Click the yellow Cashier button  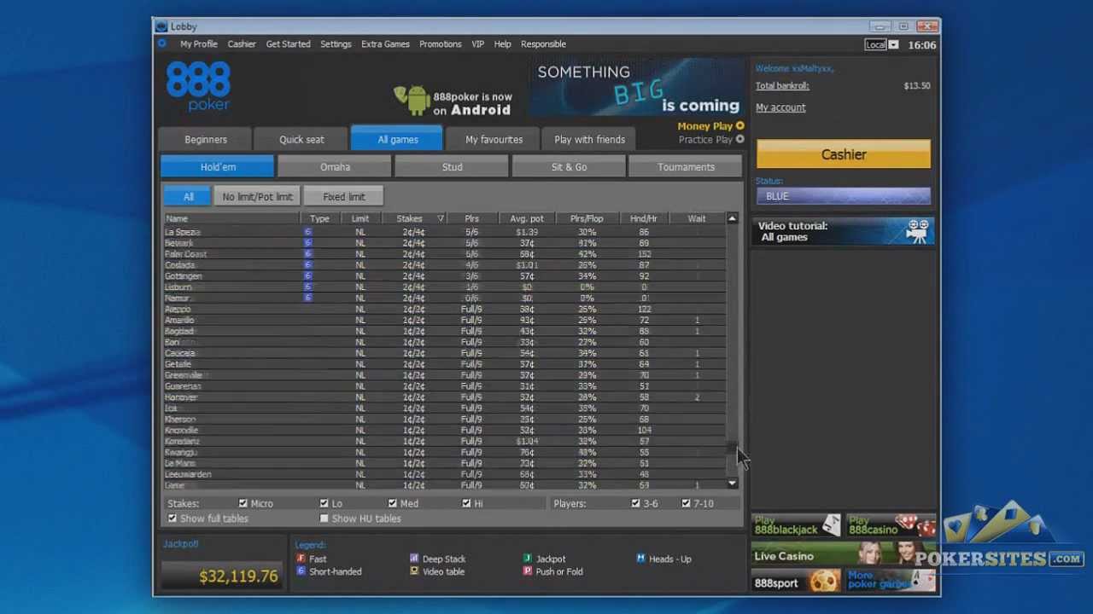click(844, 154)
